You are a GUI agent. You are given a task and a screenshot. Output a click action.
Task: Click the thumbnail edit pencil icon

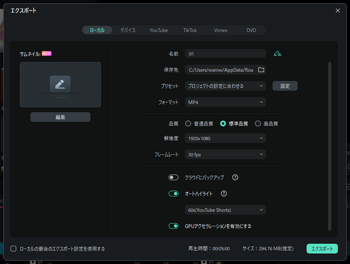click(60, 84)
